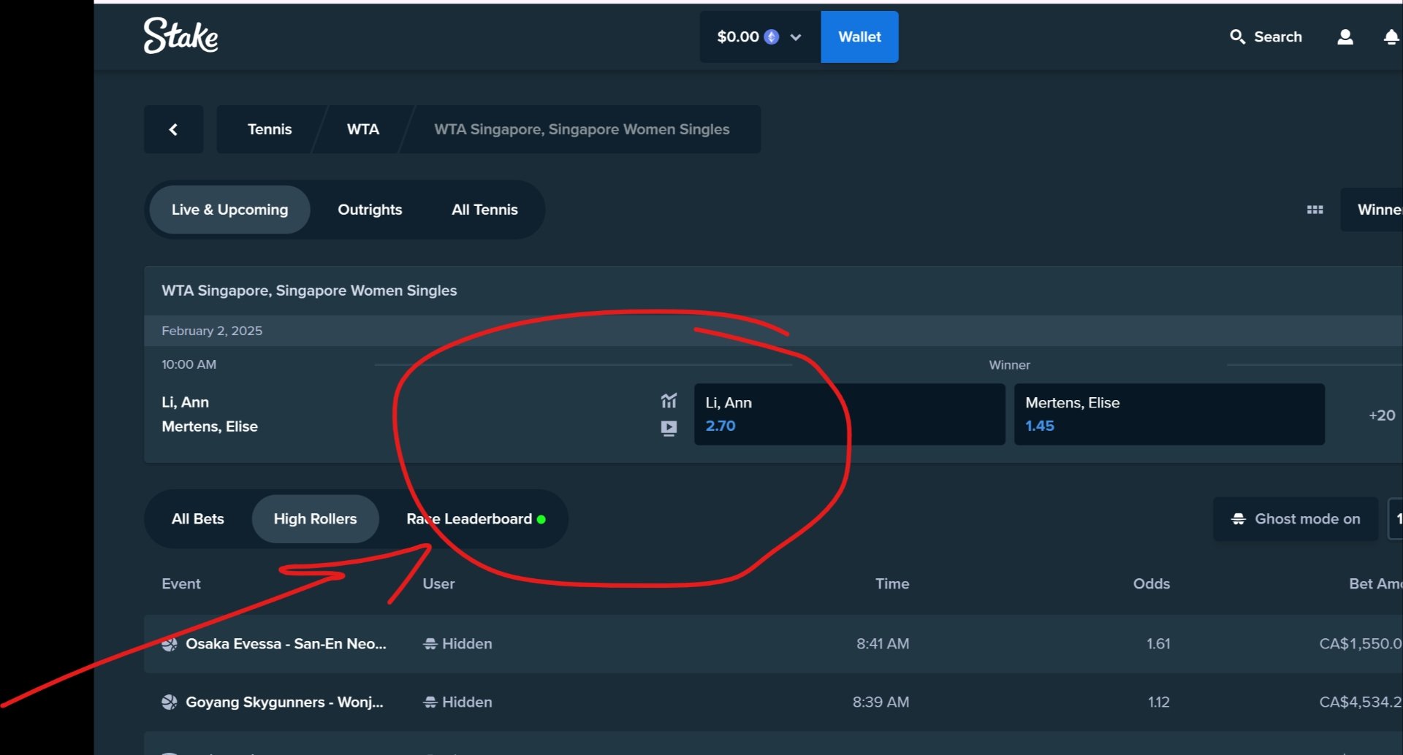Click the Osaka Evessa event row

(773, 643)
